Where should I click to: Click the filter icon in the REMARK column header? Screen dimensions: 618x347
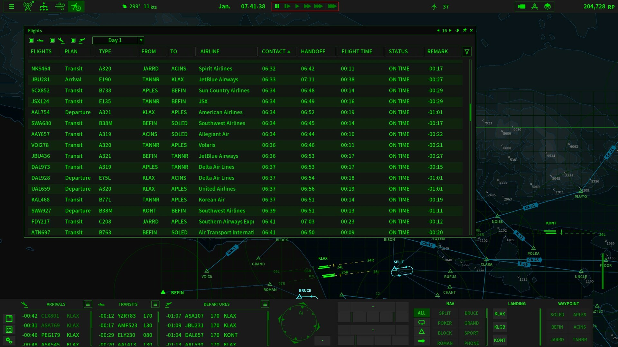point(467,51)
